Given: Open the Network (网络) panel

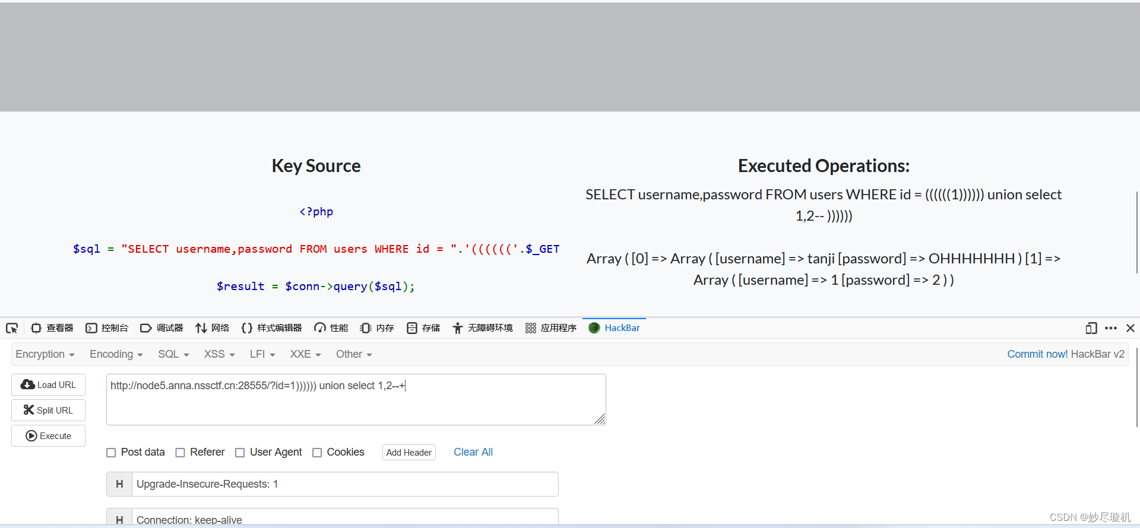Looking at the screenshot, I should [212, 328].
